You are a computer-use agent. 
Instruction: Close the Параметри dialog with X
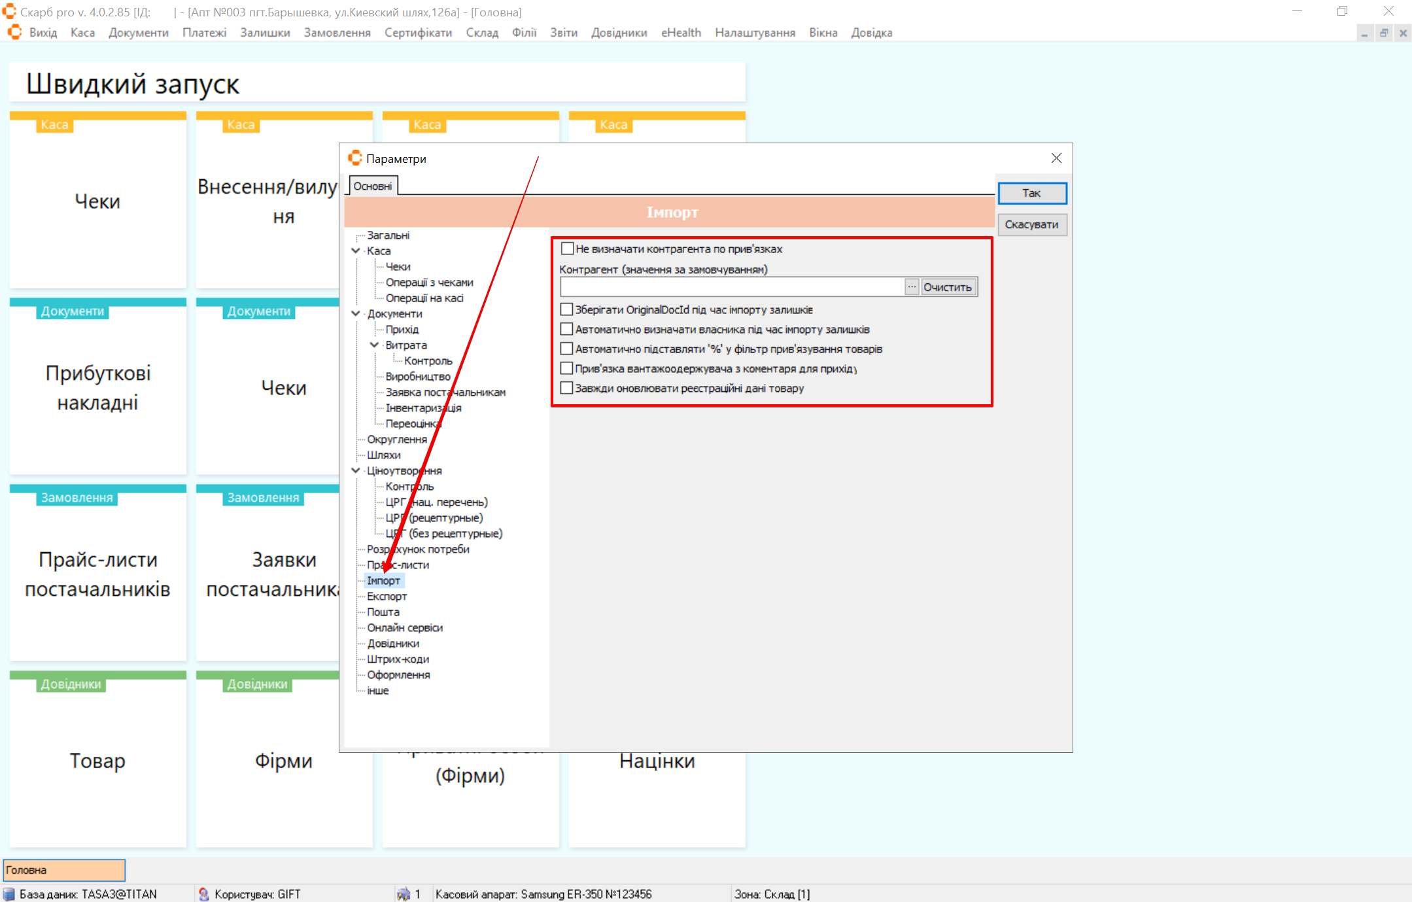point(1056,158)
